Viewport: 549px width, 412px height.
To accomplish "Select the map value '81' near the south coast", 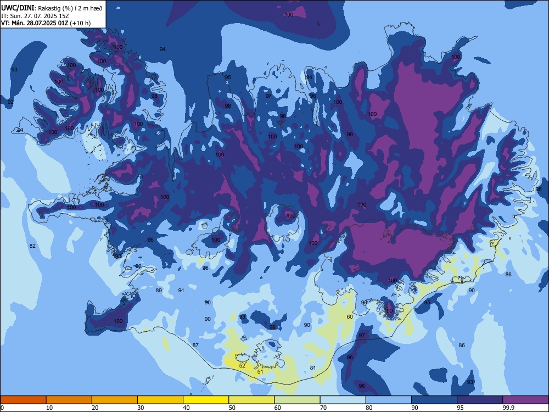I will pyautogui.click(x=313, y=368).
